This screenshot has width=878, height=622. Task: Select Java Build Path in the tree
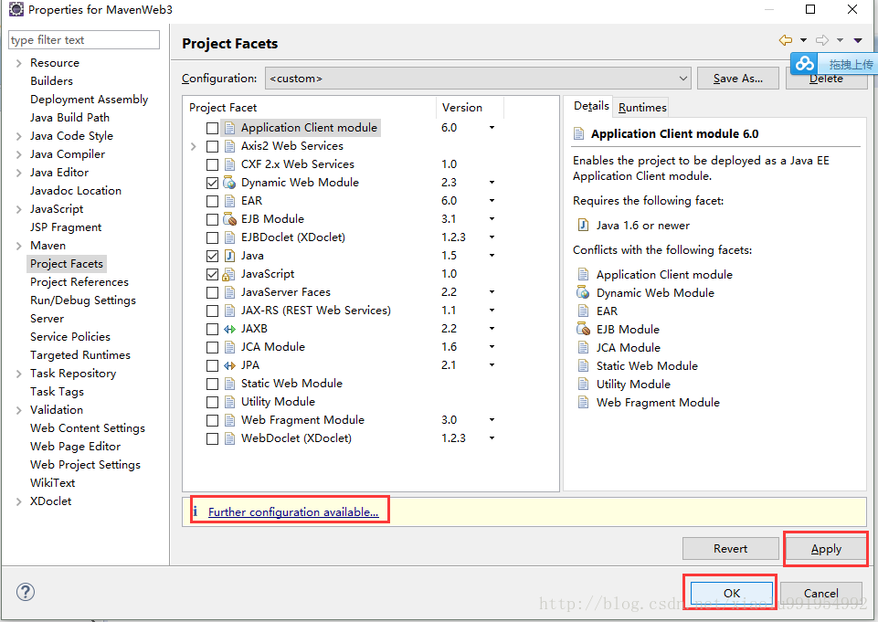pos(70,118)
